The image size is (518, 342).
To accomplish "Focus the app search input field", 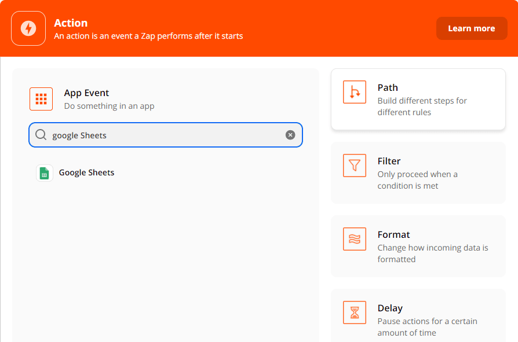I will coord(165,135).
